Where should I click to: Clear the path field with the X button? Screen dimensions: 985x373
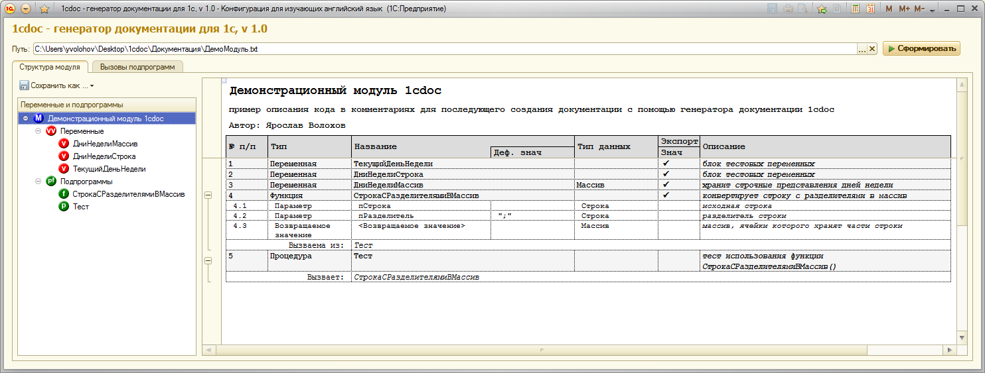coord(872,49)
